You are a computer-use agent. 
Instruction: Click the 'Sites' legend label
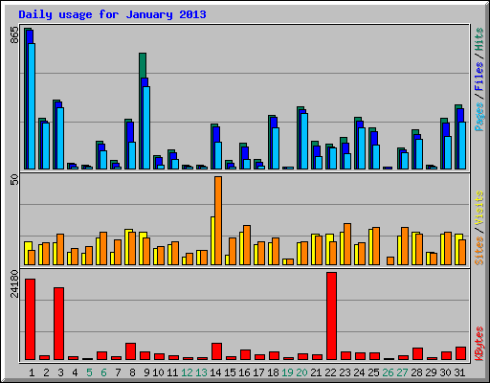(479, 251)
